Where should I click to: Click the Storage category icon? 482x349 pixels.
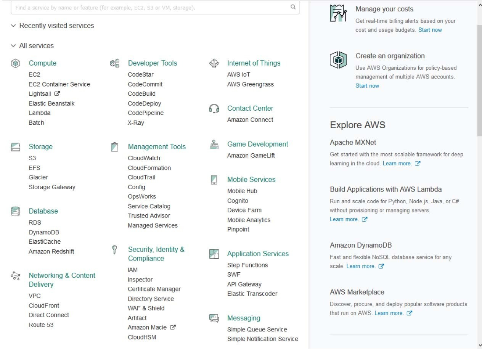[15, 147]
